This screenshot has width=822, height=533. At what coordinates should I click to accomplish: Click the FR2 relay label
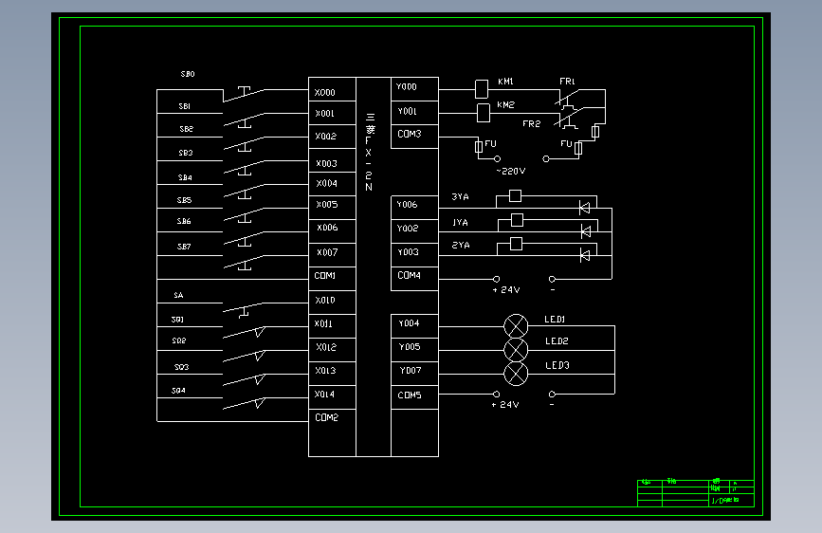pyautogui.click(x=532, y=124)
